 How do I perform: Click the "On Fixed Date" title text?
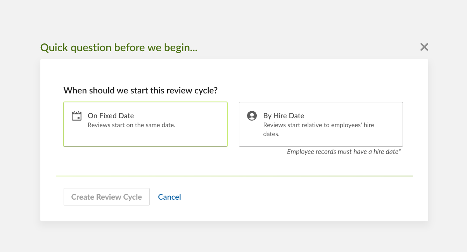pyautogui.click(x=111, y=116)
